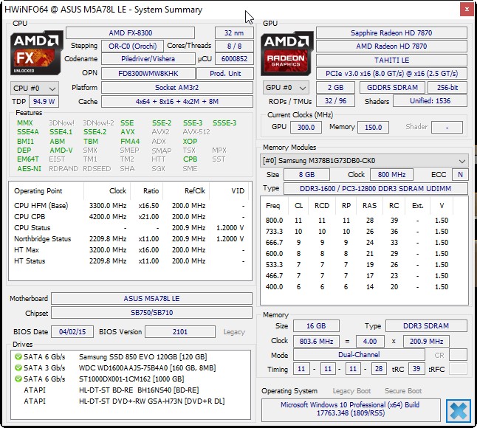Click the SB750/SB710 chipset field

pos(151,312)
